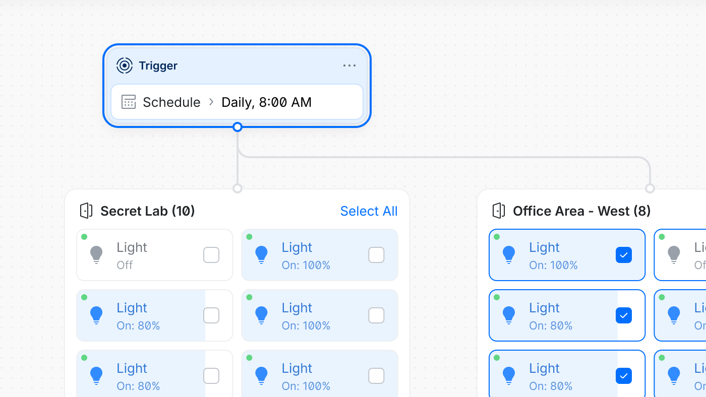Screen dimensions: 706x397
Task: Click the Secret Lab (10) group title
Action: click(148, 211)
